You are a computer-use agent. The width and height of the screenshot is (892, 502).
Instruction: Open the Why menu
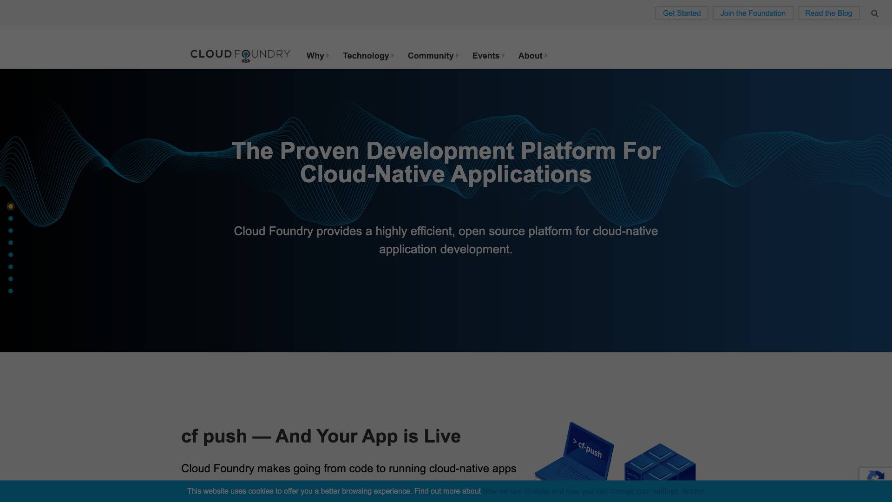(315, 56)
